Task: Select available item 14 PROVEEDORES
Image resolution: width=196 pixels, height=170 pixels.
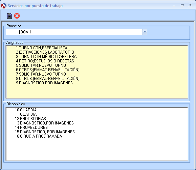Action: click(x=31, y=128)
